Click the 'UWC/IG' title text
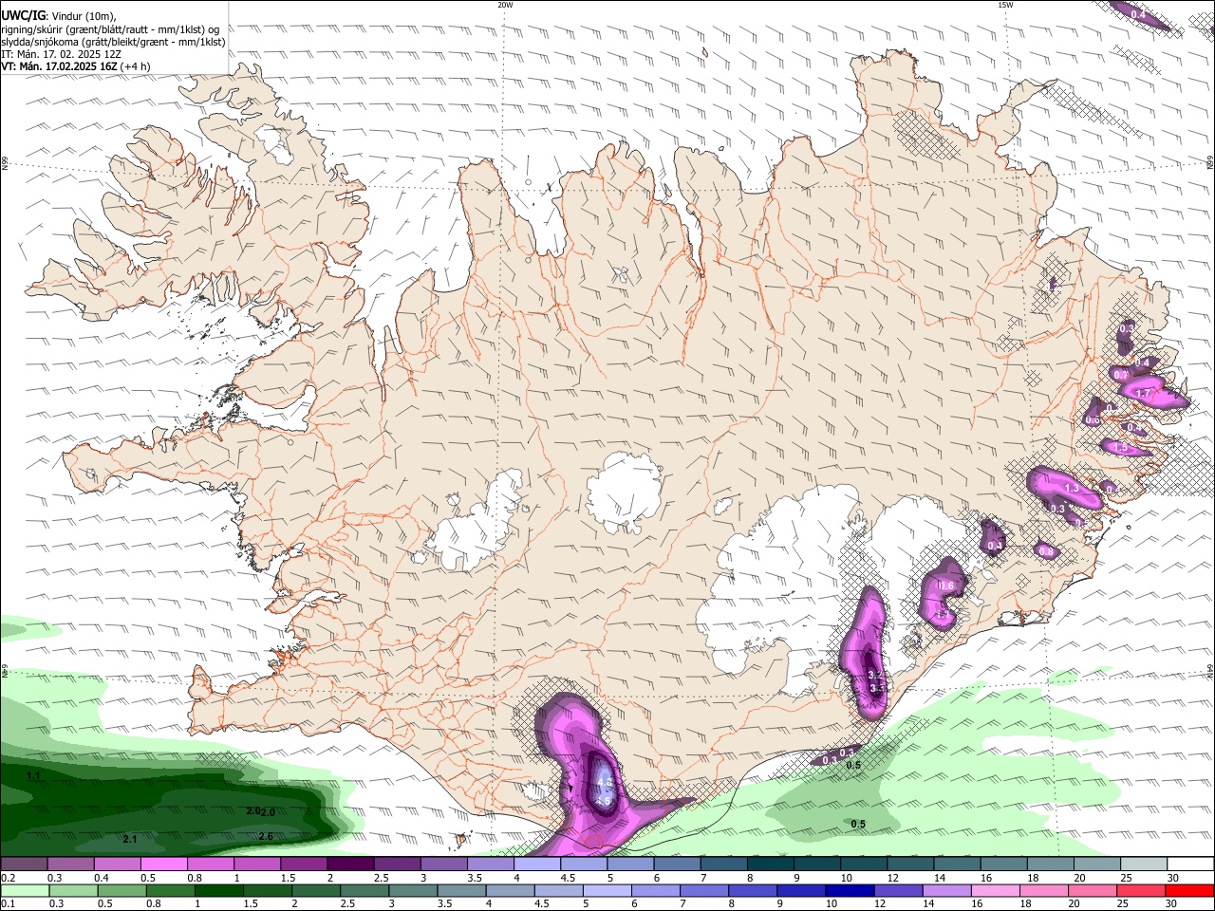Image resolution: width=1215 pixels, height=911 pixels. point(23,16)
